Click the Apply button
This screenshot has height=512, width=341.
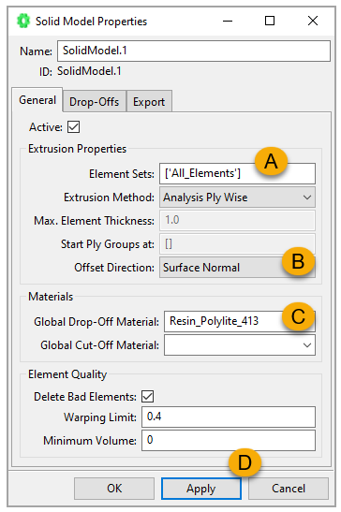[x=201, y=489]
